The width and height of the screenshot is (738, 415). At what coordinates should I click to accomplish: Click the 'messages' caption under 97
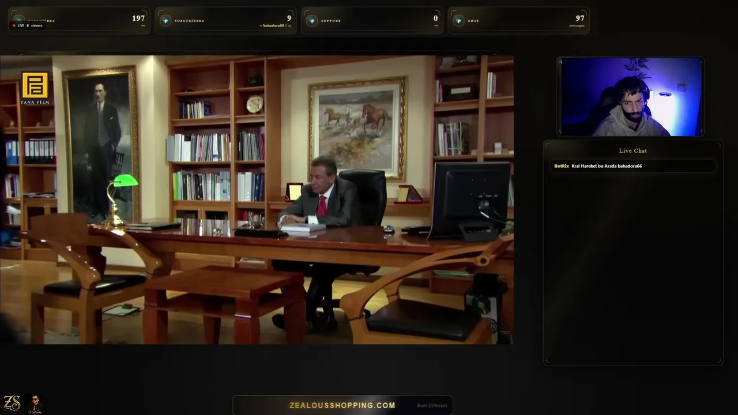click(x=577, y=26)
